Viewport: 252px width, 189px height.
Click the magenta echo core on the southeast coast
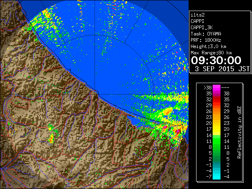pyautogui.click(x=178, y=132)
